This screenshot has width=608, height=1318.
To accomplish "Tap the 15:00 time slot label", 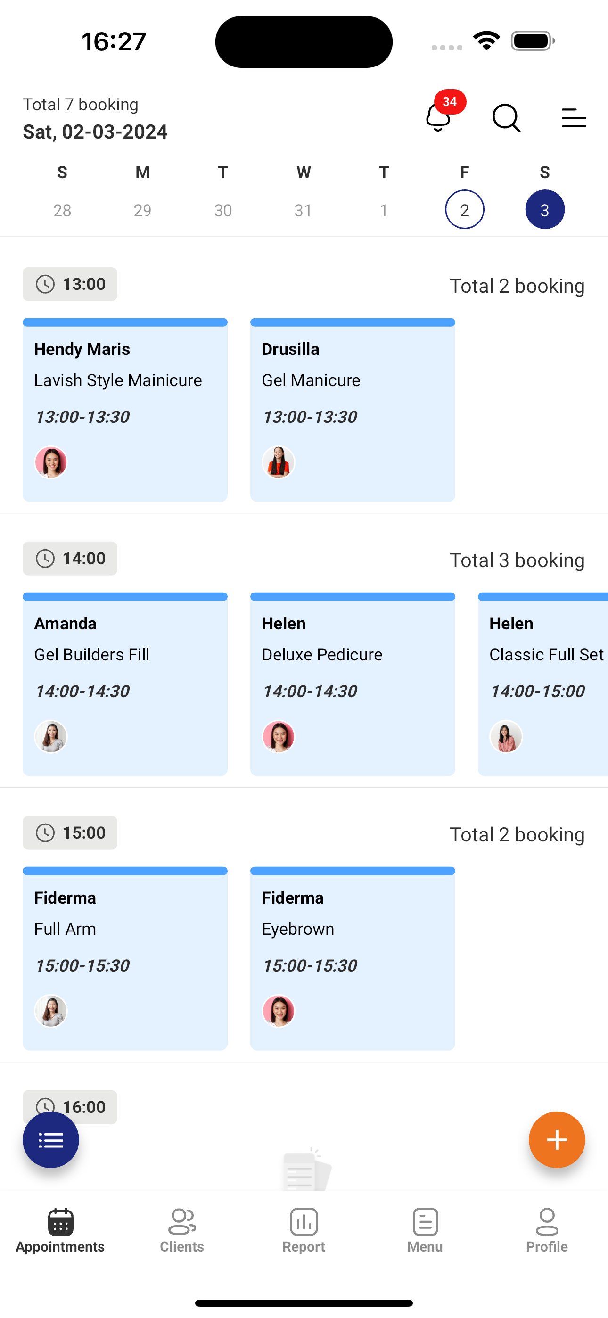I will pyautogui.click(x=70, y=832).
